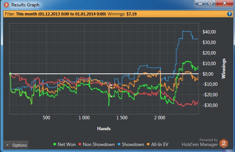235x152 pixels.
Task: Click the 2 000 hands axis label
Action: point(160,118)
